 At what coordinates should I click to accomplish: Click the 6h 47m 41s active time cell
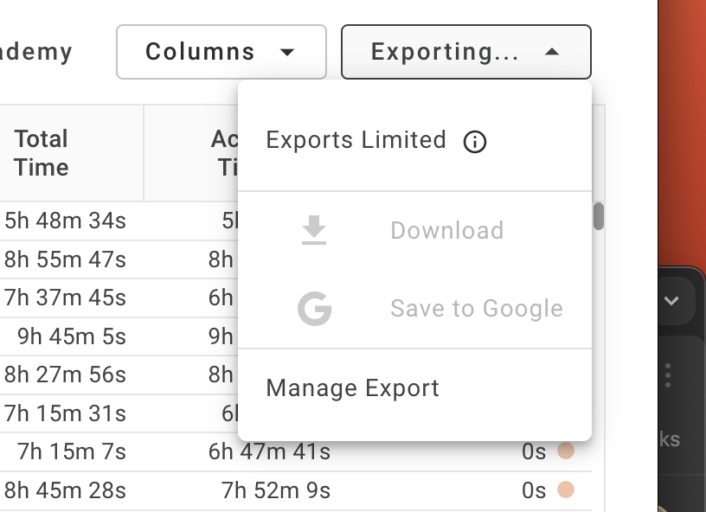(269, 451)
